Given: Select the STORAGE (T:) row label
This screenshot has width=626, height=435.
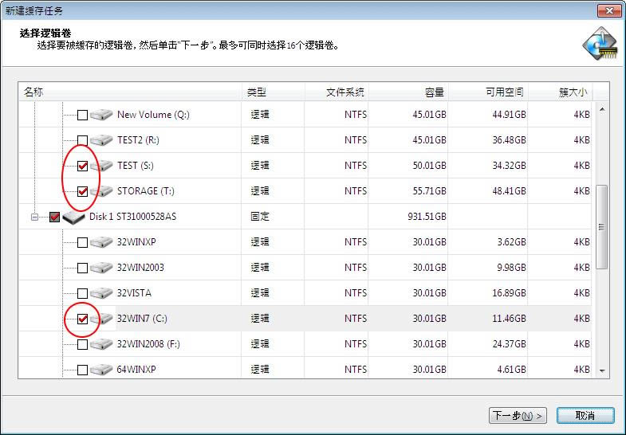Looking at the screenshot, I should coord(146,191).
